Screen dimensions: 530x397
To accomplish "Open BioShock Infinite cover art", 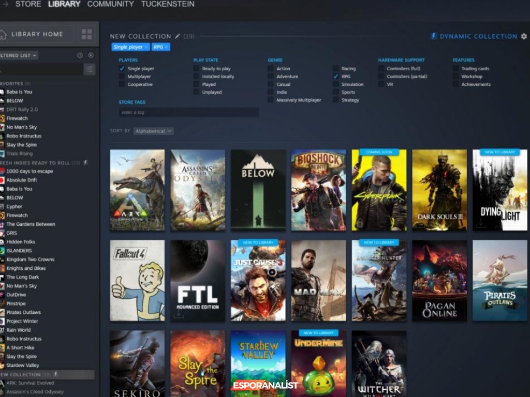I will (x=319, y=190).
